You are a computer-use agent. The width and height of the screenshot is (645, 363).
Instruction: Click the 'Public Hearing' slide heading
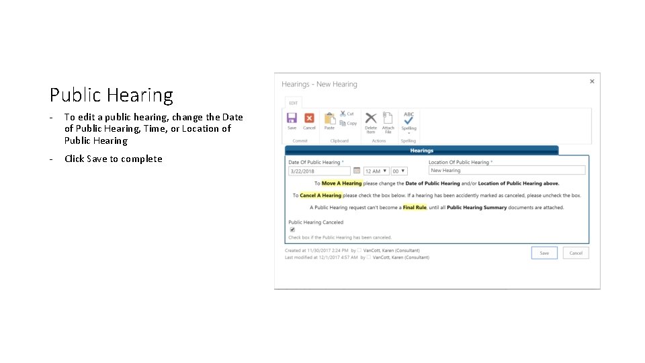[112, 95]
